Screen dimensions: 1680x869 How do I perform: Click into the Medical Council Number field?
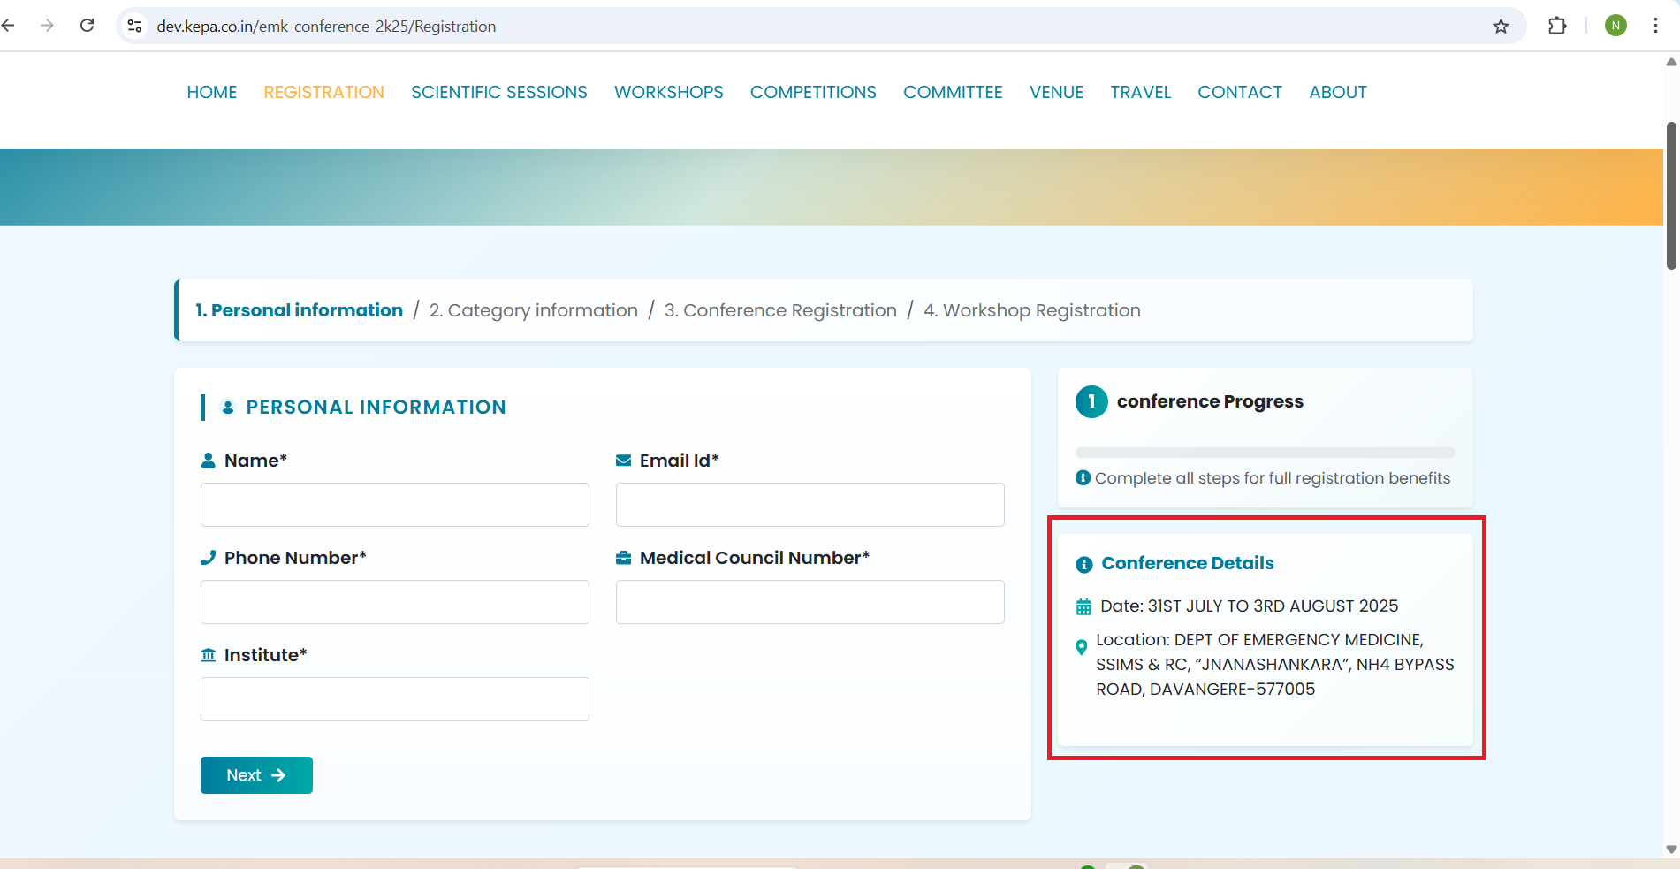tap(810, 602)
